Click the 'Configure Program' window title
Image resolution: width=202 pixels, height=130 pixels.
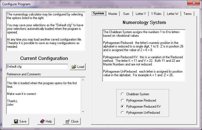pos(16,4)
